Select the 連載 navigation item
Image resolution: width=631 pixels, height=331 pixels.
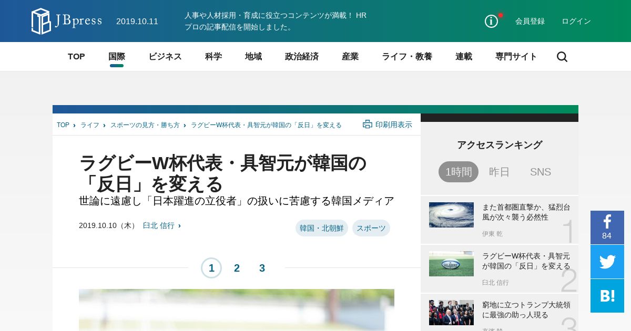[464, 57]
